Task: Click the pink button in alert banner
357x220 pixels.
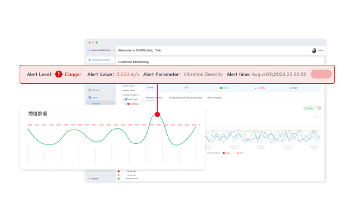Action: click(x=321, y=74)
